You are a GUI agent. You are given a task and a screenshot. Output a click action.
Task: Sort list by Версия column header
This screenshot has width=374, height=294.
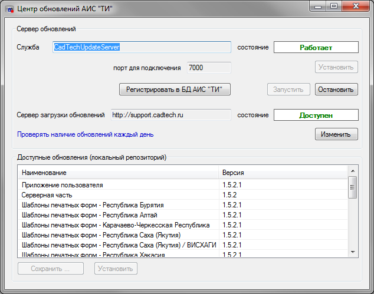click(283, 173)
